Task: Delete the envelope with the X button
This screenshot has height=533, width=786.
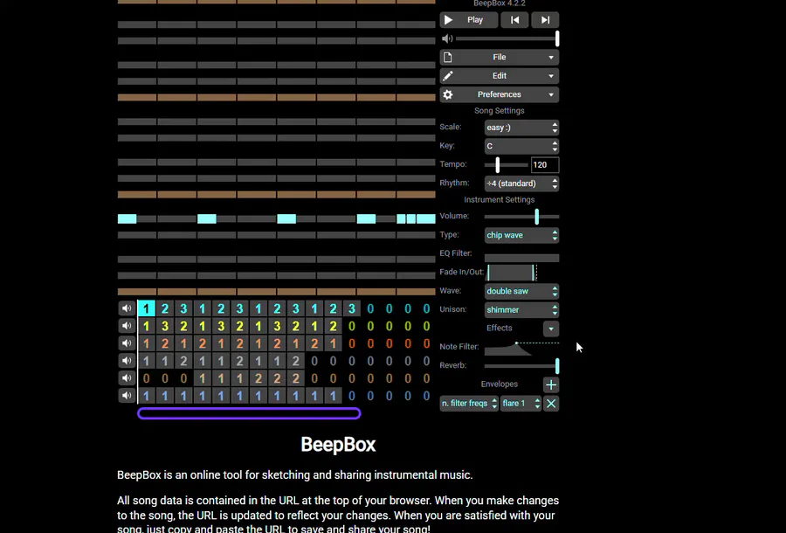Action: pyautogui.click(x=551, y=403)
